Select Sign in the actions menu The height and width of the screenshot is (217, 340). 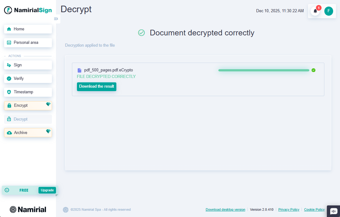tap(28, 65)
